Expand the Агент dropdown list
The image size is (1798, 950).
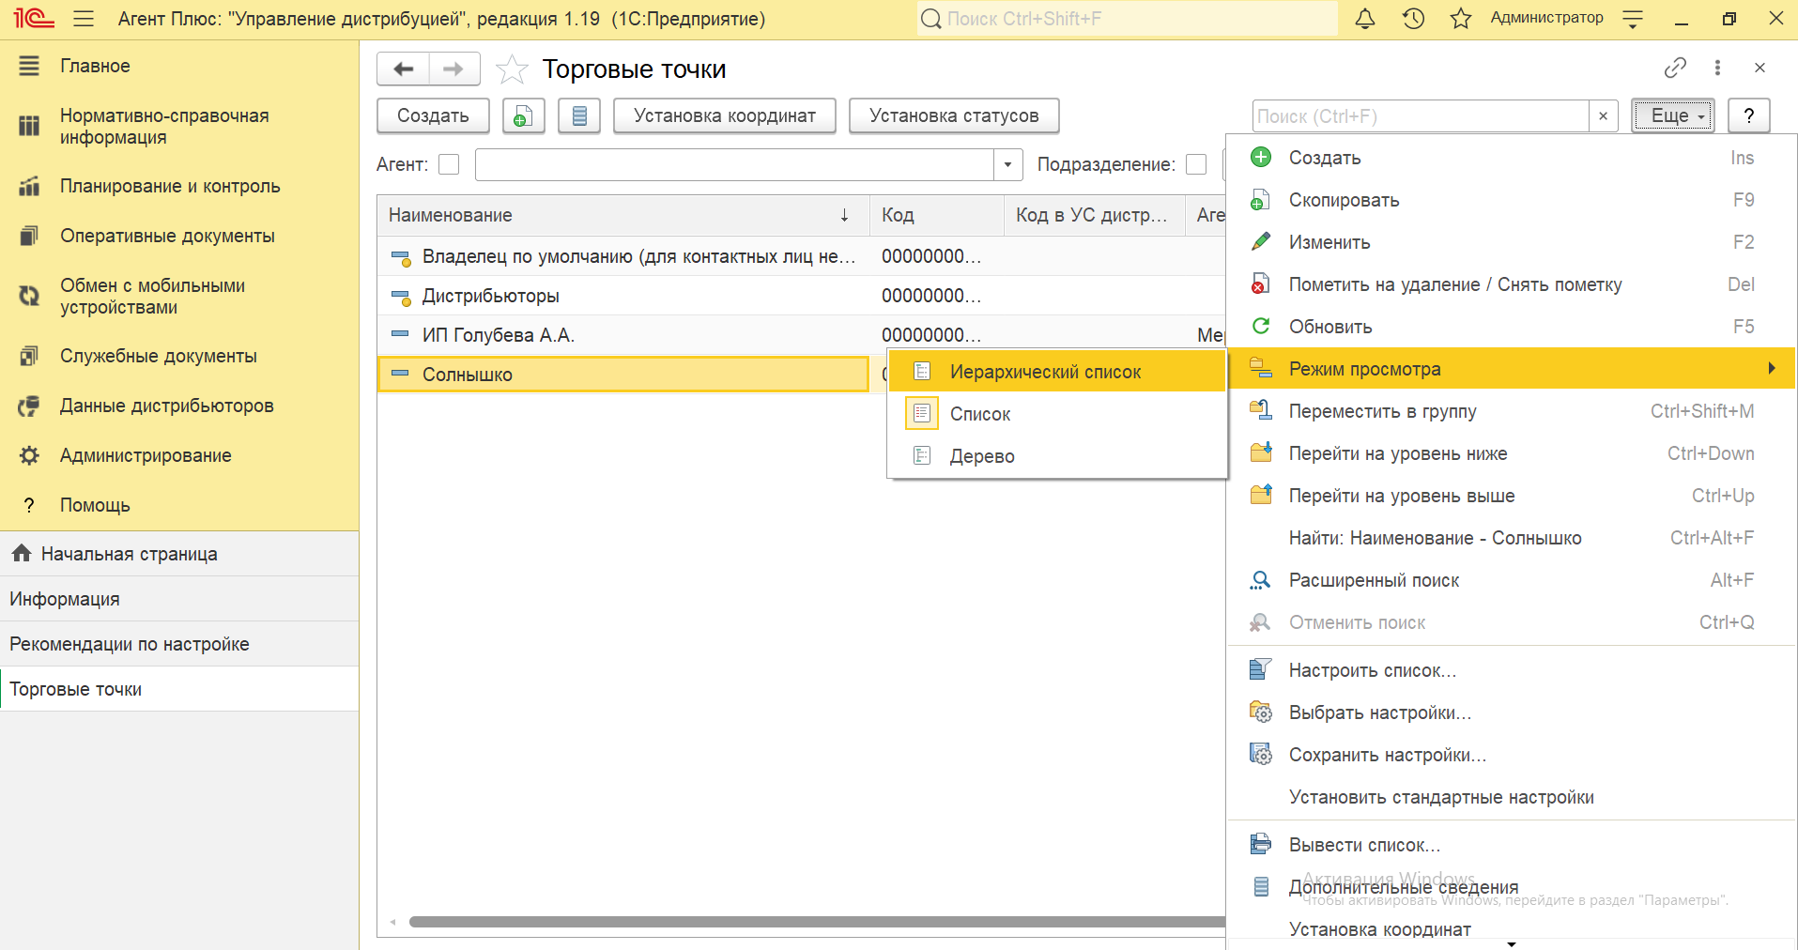tap(1007, 164)
